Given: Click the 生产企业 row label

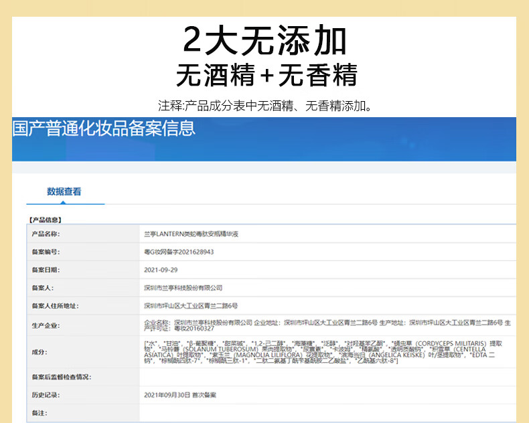Looking at the screenshot, I should point(46,325).
